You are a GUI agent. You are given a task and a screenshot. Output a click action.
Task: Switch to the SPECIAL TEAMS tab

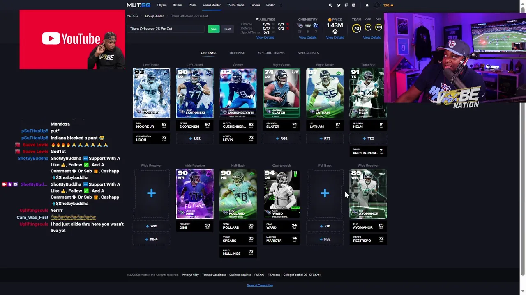click(x=271, y=53)
